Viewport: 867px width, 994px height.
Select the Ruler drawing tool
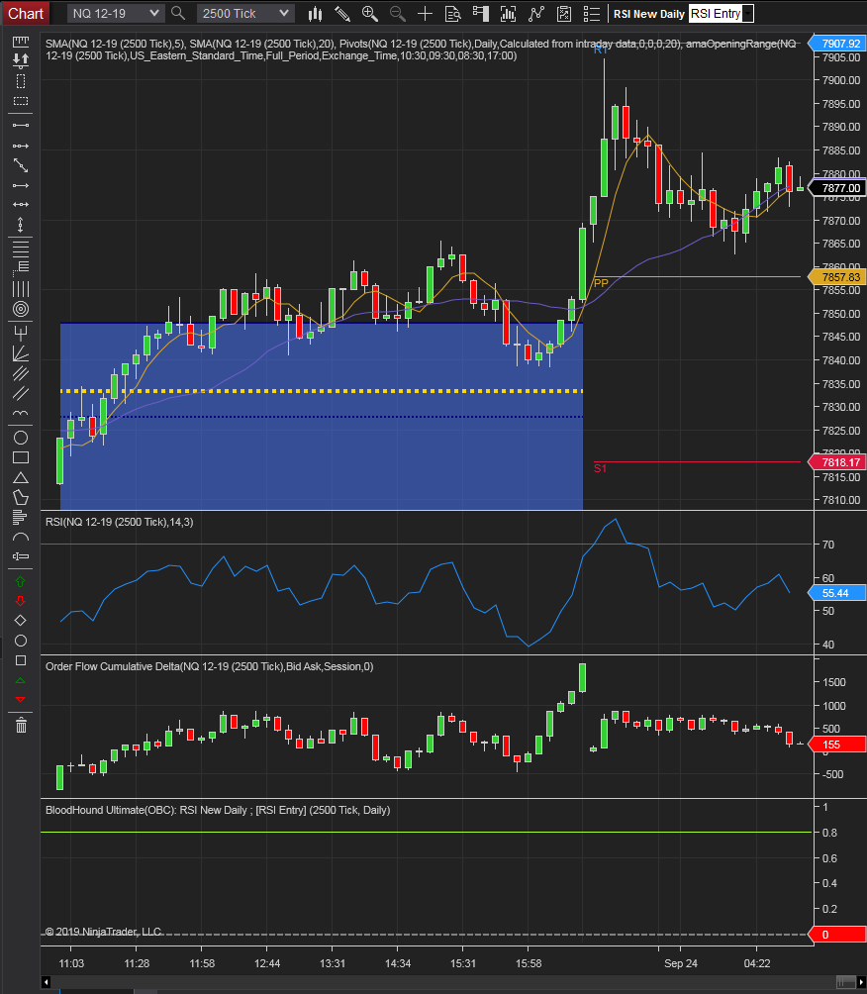click(20, 42)
